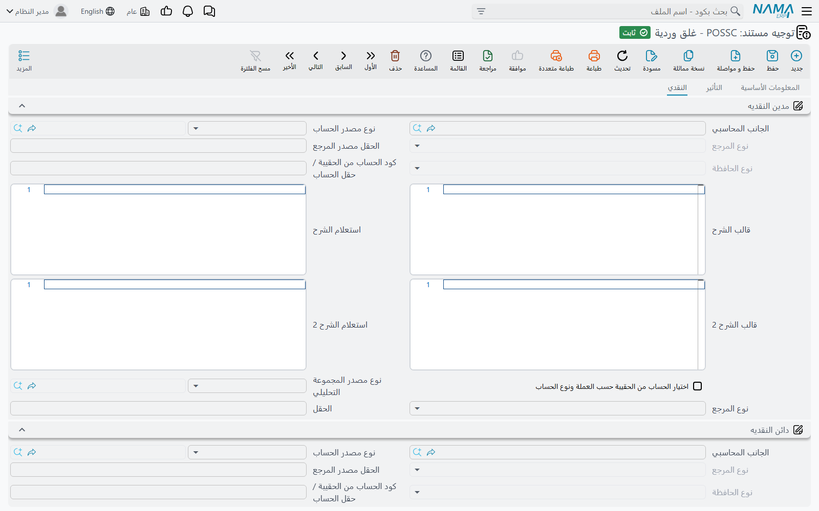The width and height of the screenshot is (819, 511).
Task: Click the حفظ (Save) toolbar icon
Action: point(772,56)
